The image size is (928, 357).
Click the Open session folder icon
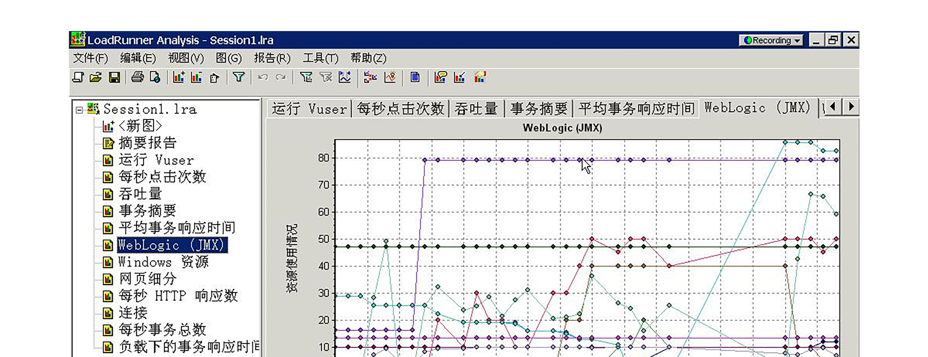(96, 77)
